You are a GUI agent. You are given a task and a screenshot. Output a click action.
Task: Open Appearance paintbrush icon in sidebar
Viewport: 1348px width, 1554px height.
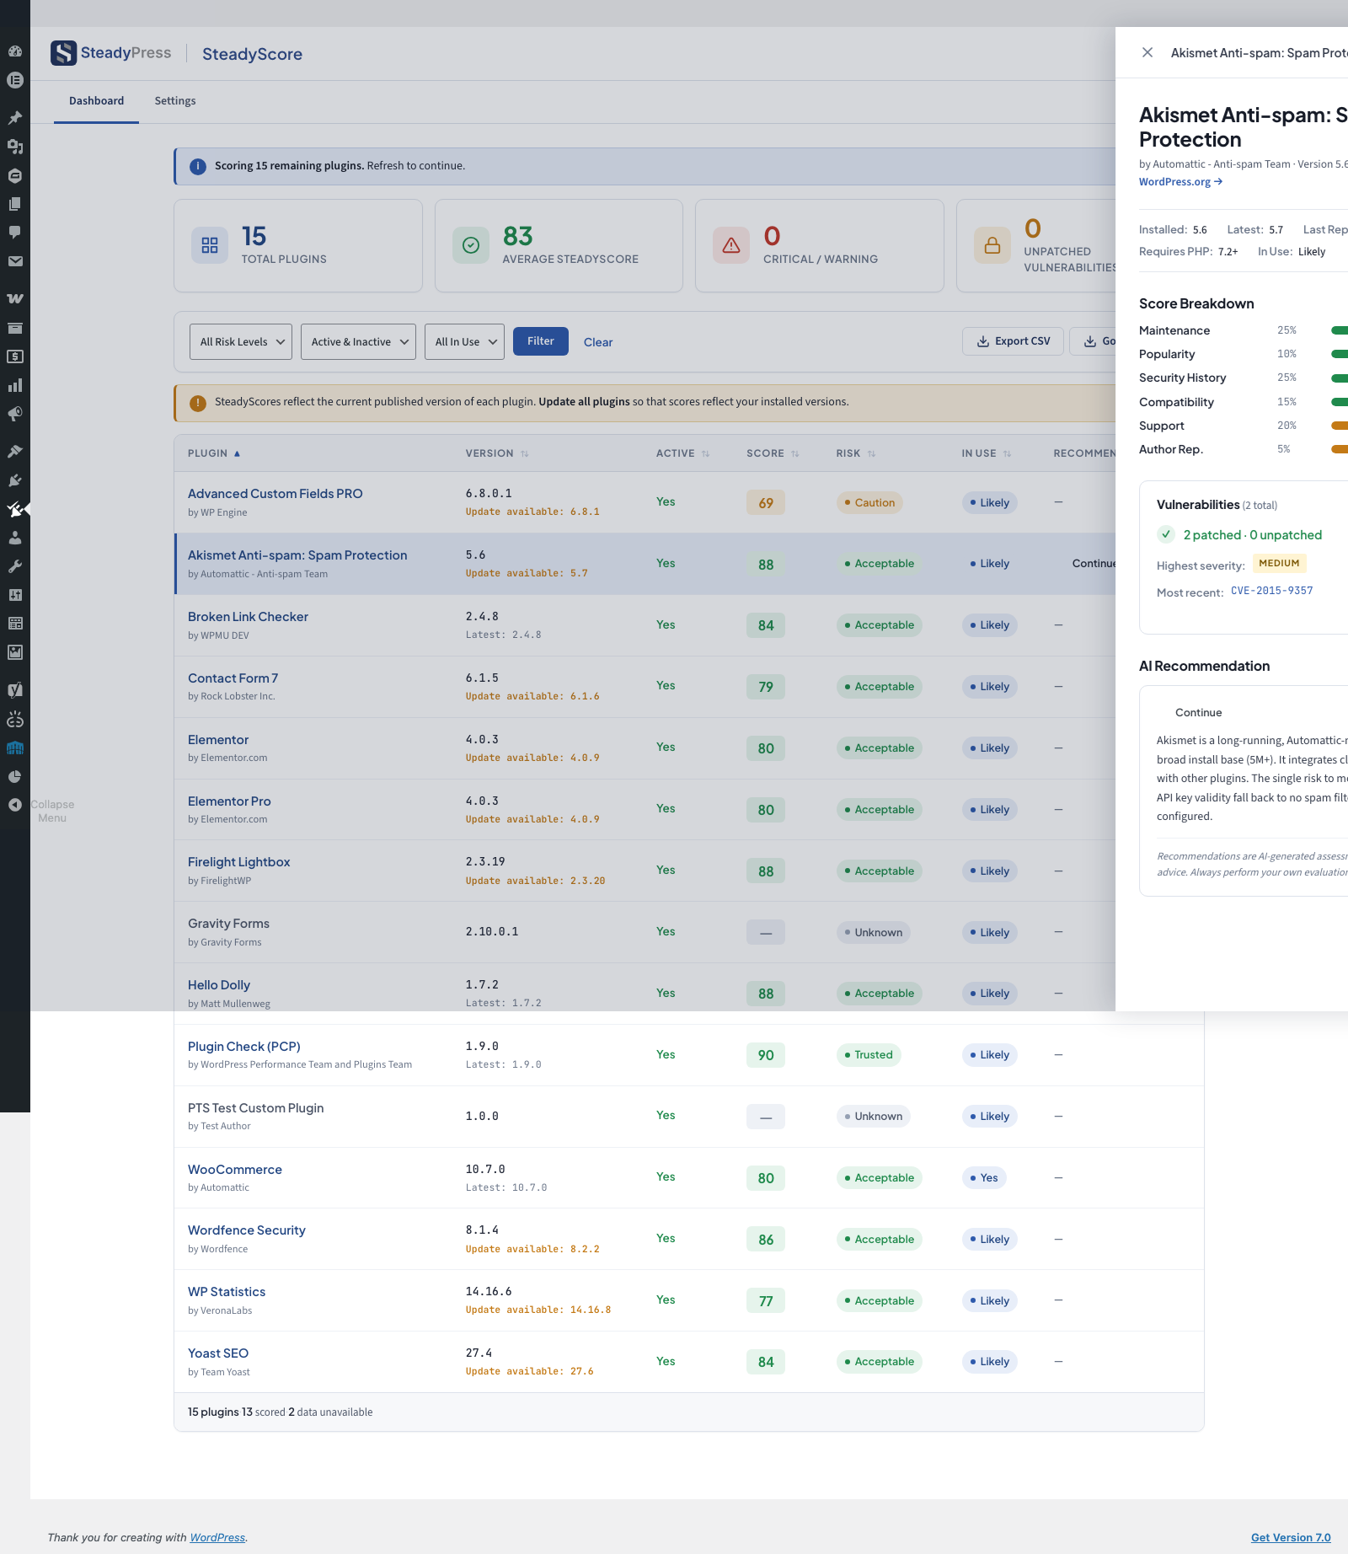15,452
